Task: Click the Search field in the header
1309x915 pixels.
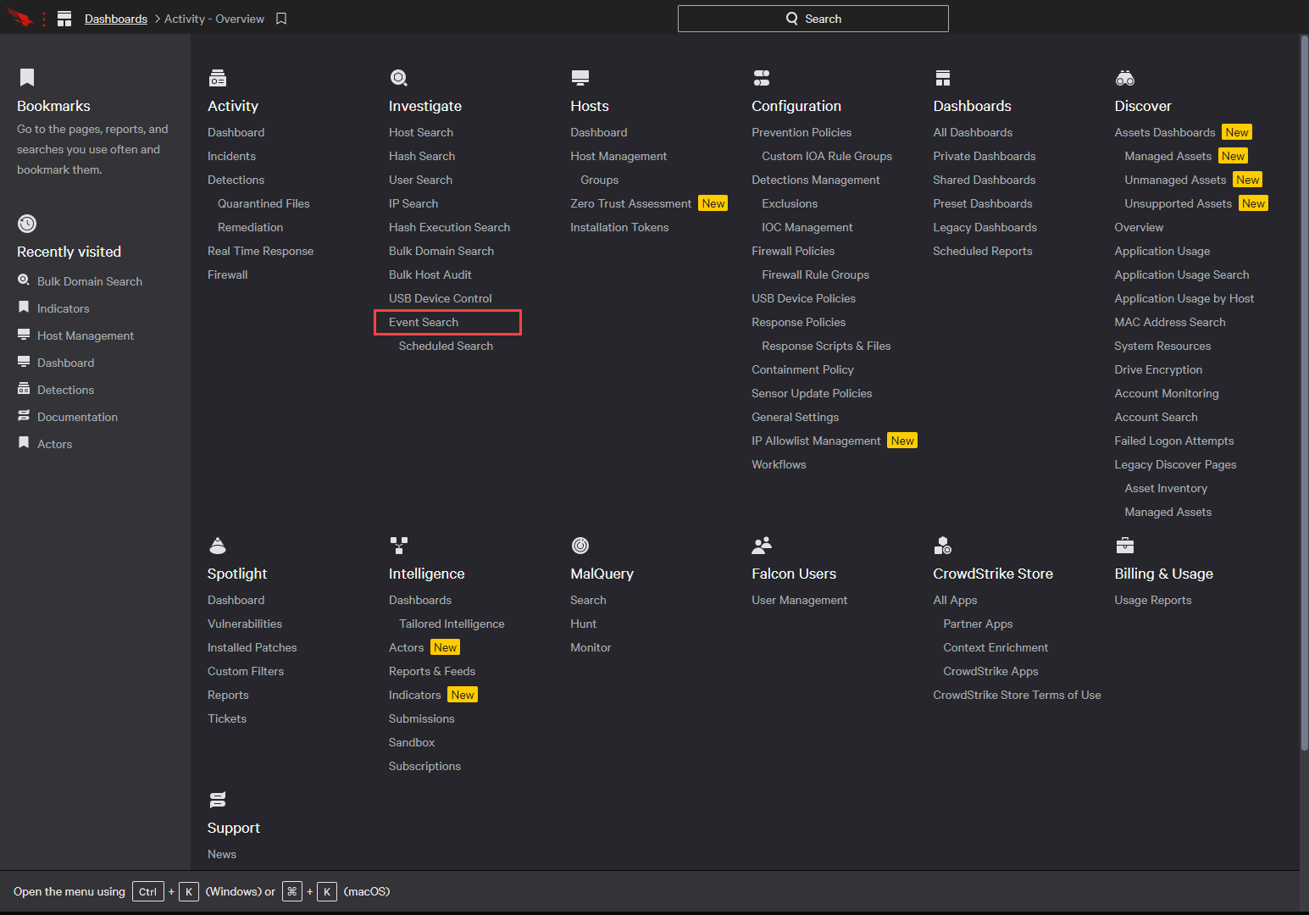Action: (813, 19)
